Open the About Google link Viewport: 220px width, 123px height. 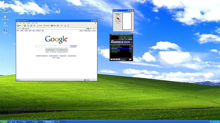63,56
